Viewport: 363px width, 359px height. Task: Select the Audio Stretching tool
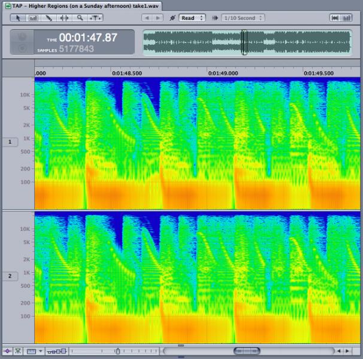click(x=64, y=18)
